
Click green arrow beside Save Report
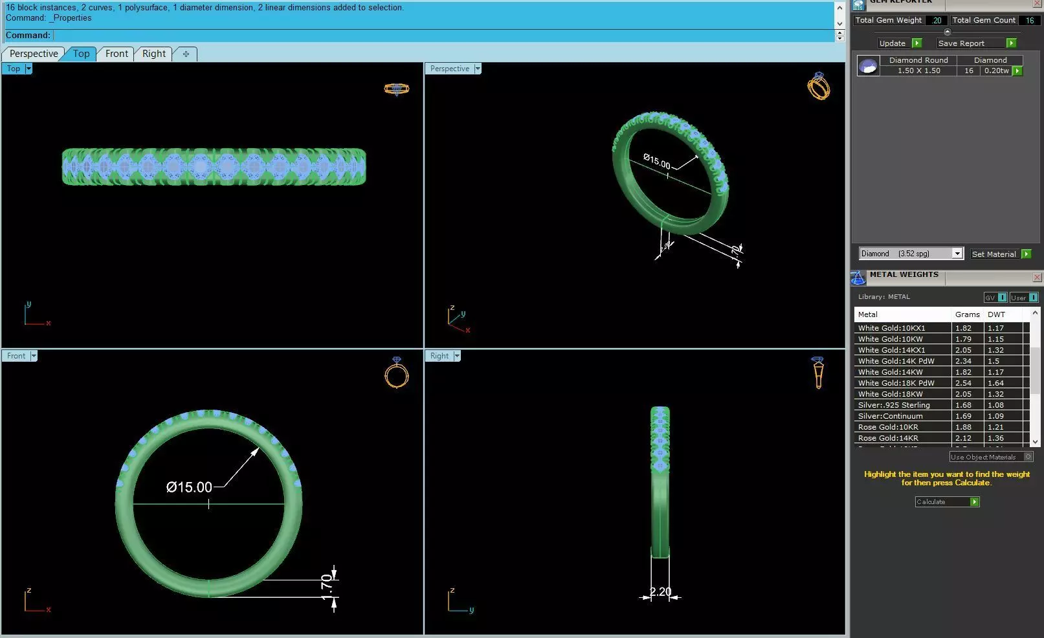tap(1012, 43)
